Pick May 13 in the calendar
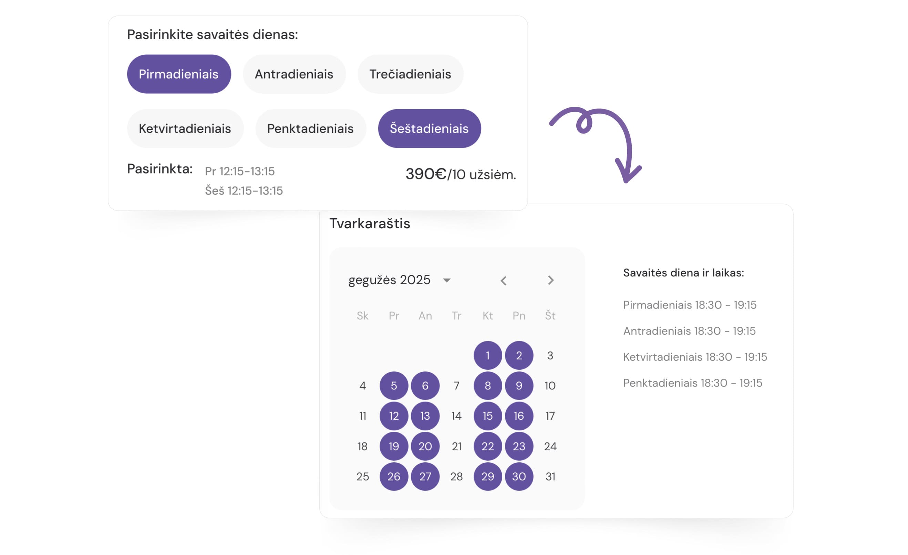The width and height of the screenshot is (908, 555). pos(425,416)
